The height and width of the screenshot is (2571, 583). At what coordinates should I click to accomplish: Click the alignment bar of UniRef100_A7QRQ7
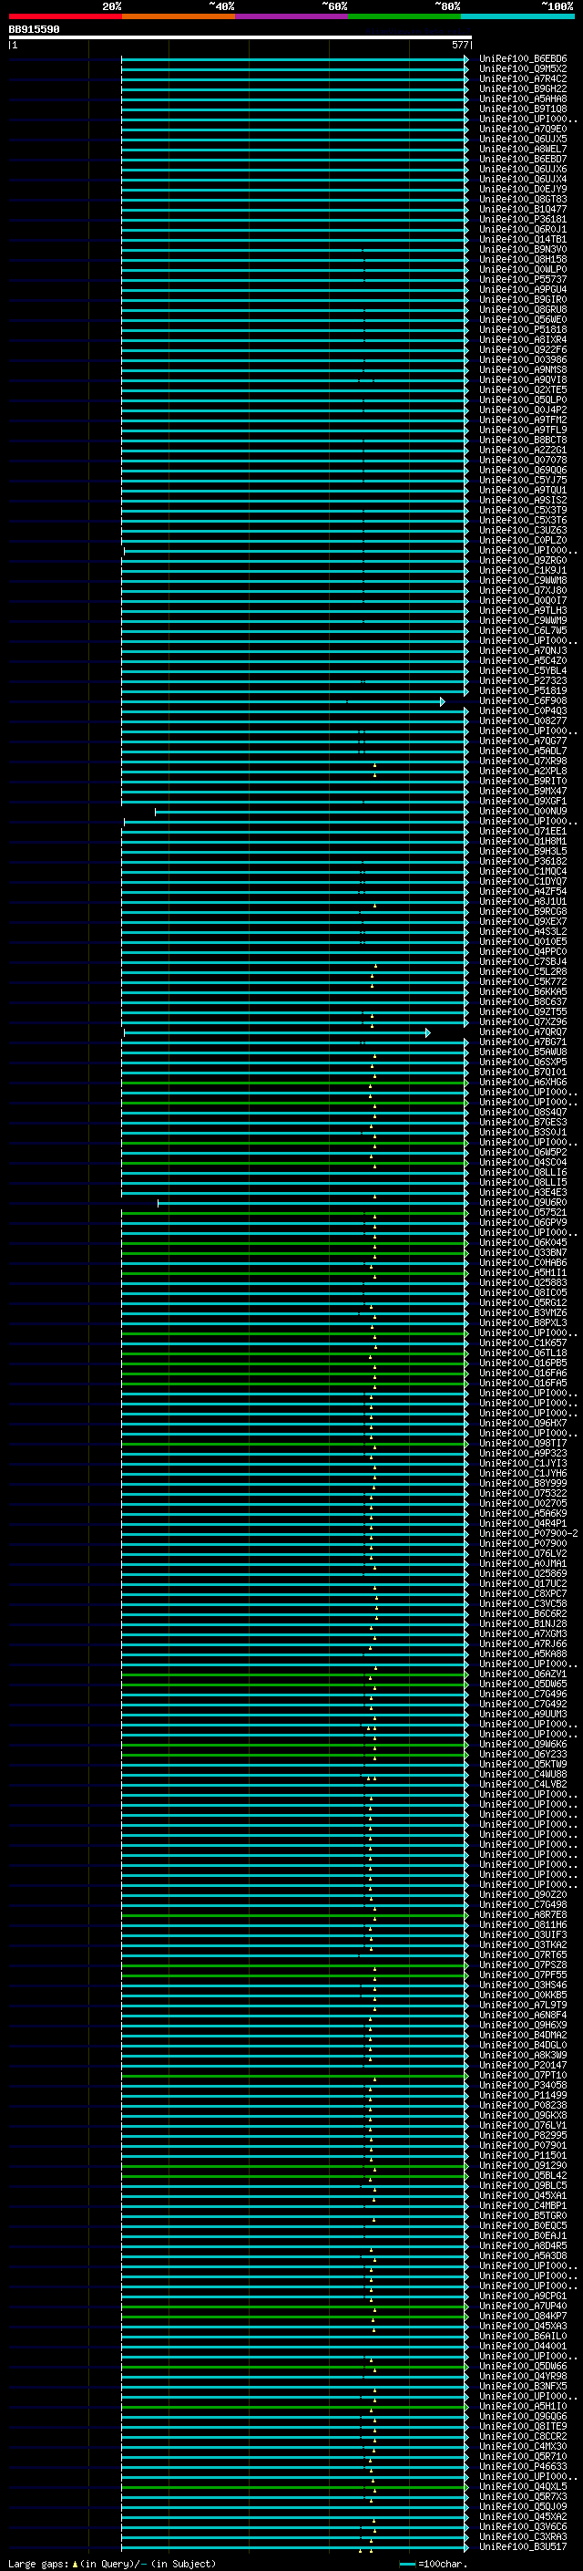pos(277,1033)
